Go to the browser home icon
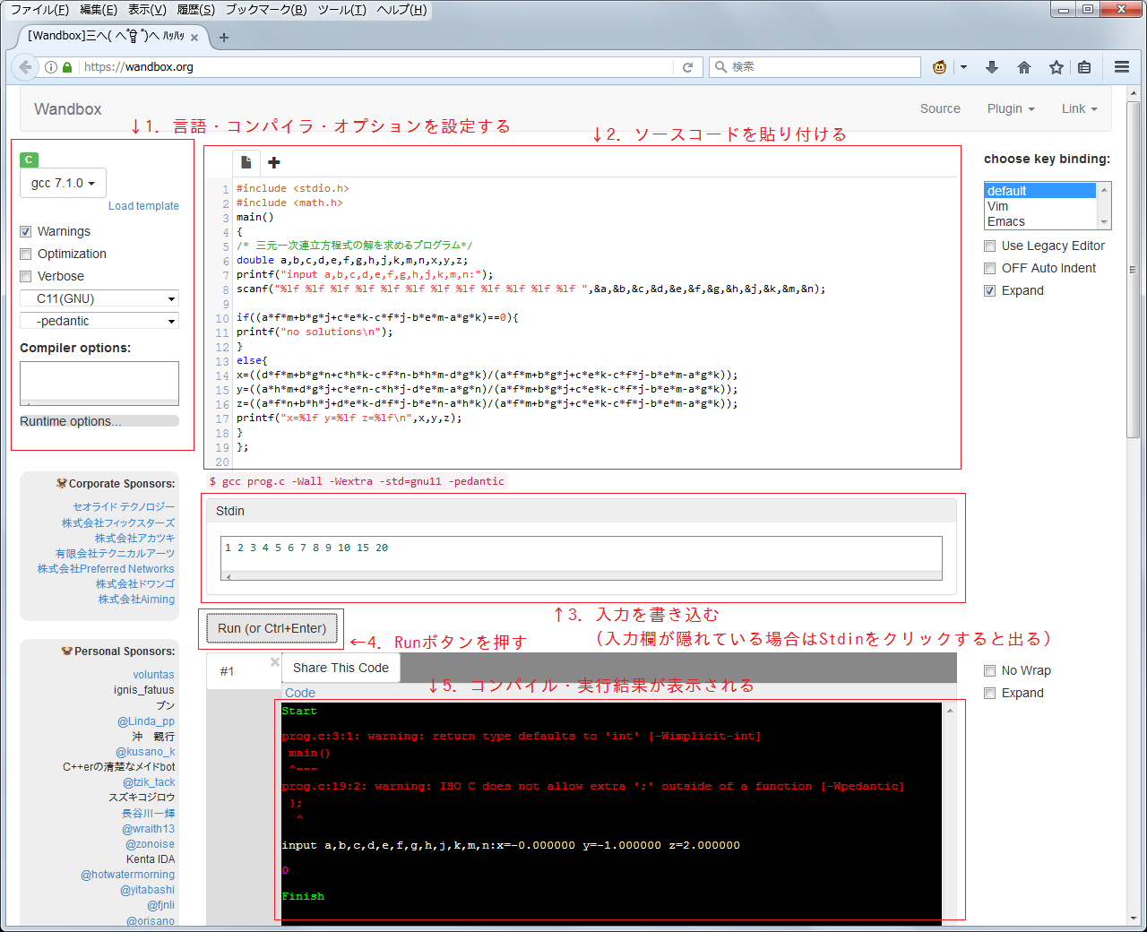Viewport: 1147px width, 932px height. coord(1024,67)
